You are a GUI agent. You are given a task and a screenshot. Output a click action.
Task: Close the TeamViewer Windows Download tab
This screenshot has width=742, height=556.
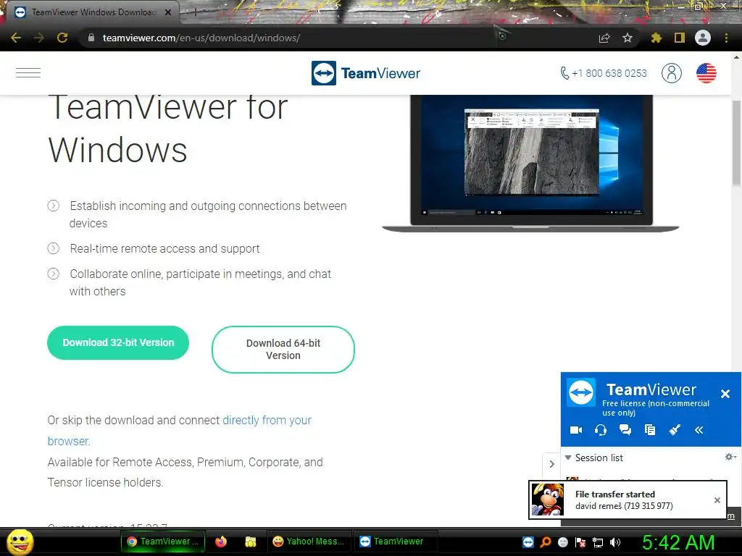(168, 12)
